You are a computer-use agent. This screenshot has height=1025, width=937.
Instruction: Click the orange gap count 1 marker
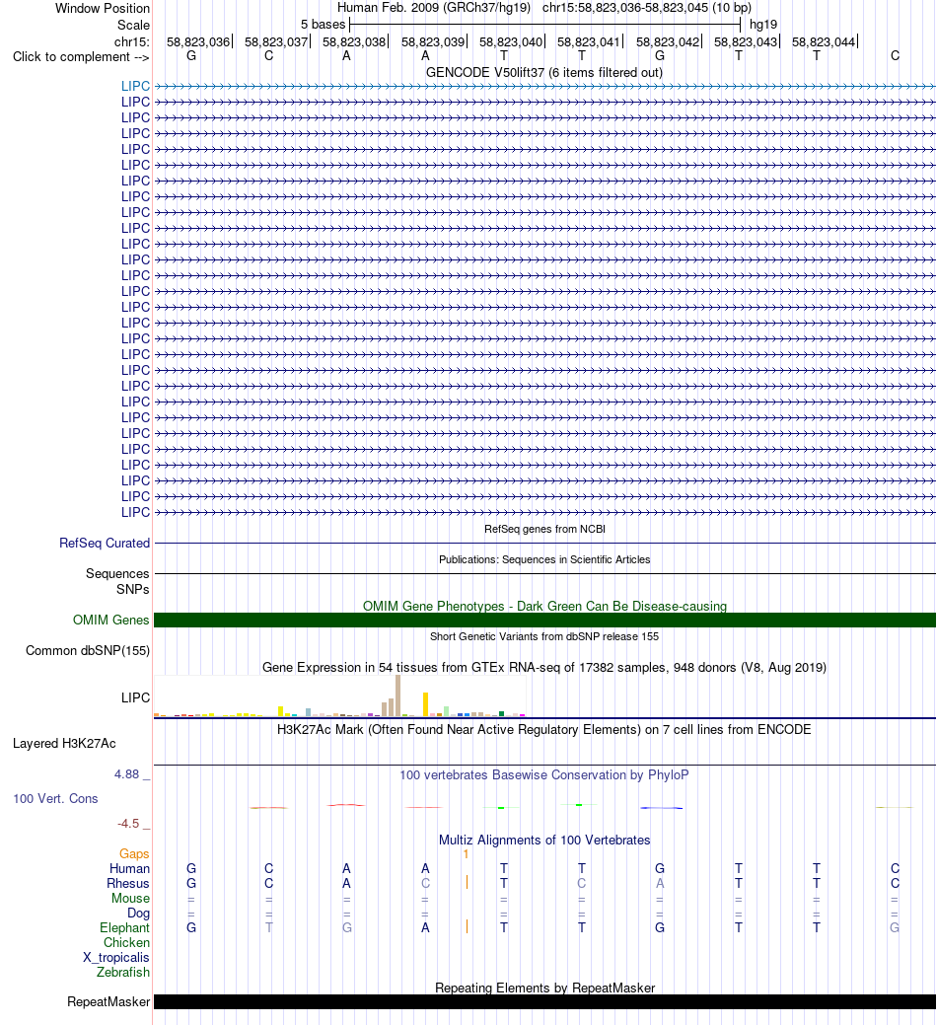click(466, 853)
